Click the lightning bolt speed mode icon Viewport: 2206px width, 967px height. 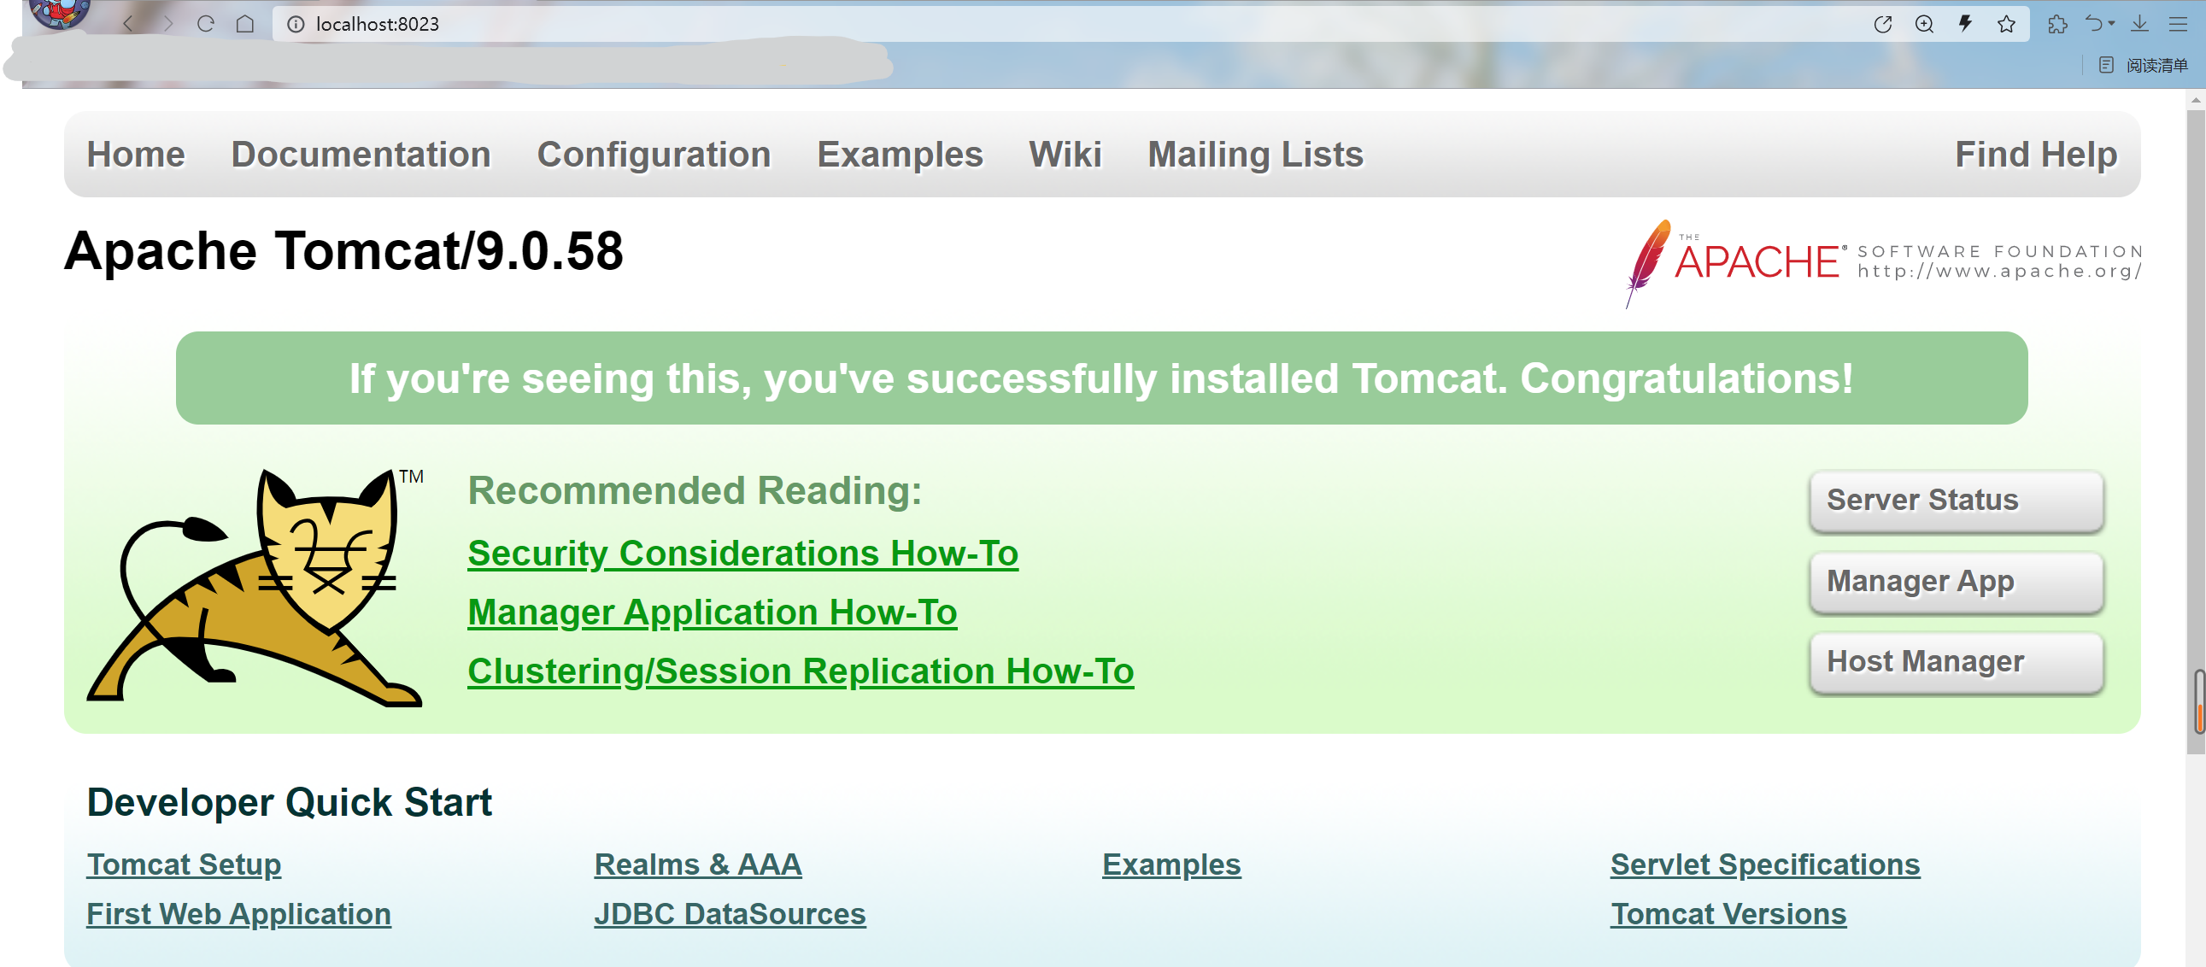click(1965, 23)
